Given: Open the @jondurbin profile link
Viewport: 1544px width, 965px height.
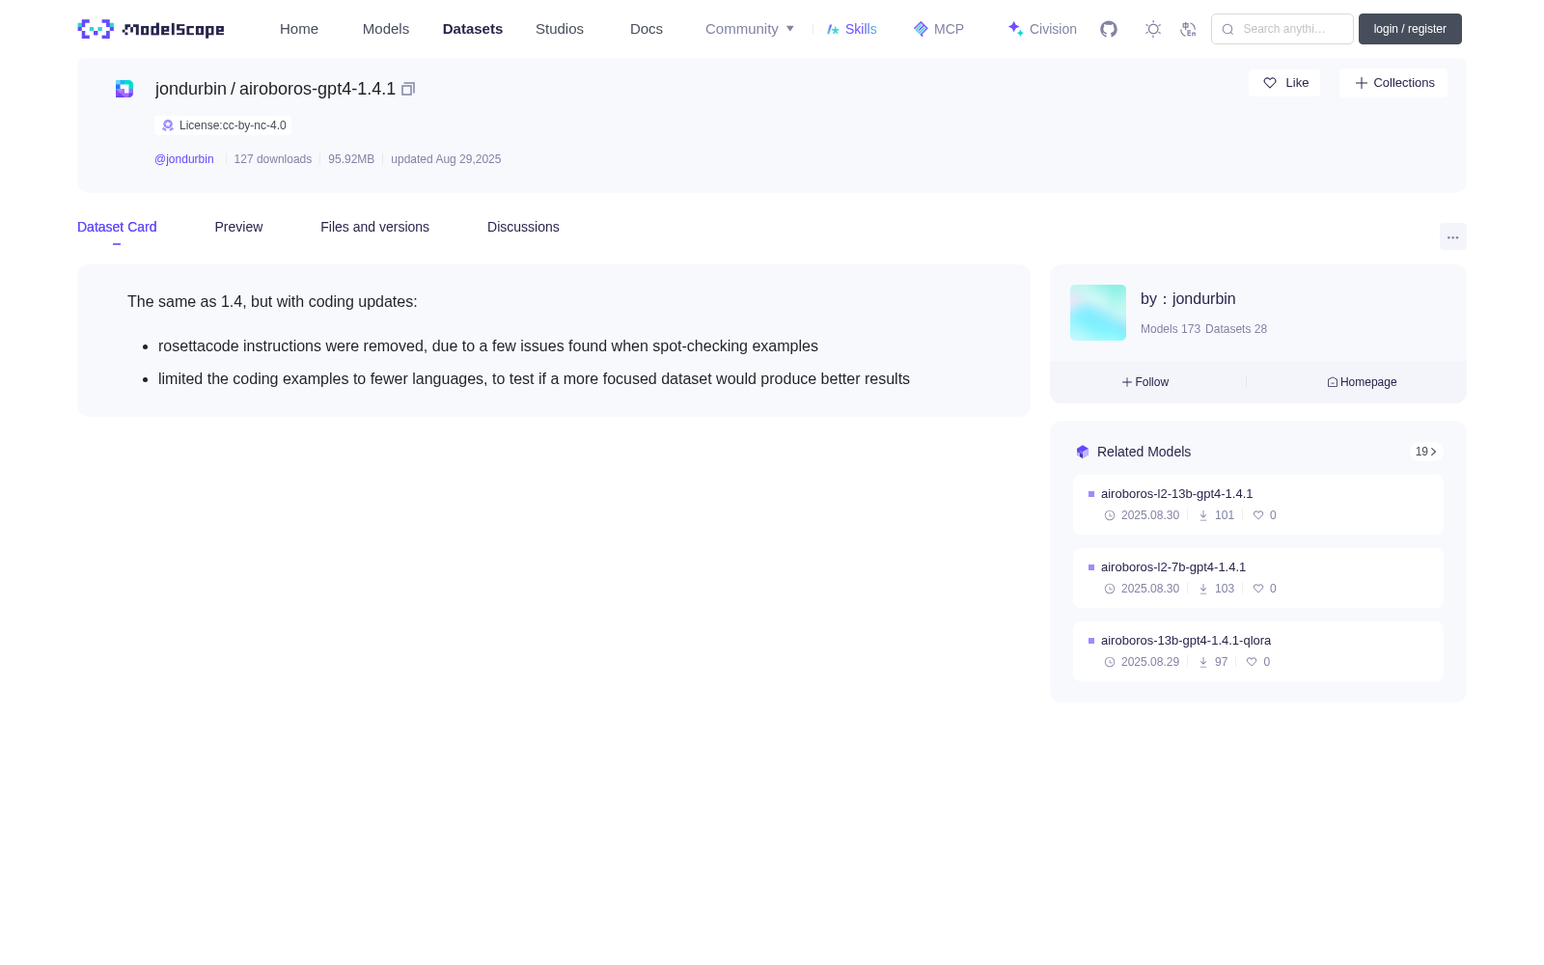Looking at the screenshot, I should click(x=184, y=159).
